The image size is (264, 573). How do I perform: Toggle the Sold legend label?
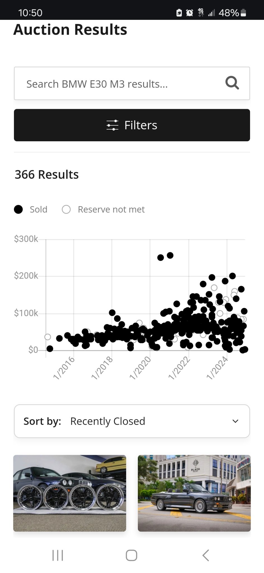[x=39, y=209]
